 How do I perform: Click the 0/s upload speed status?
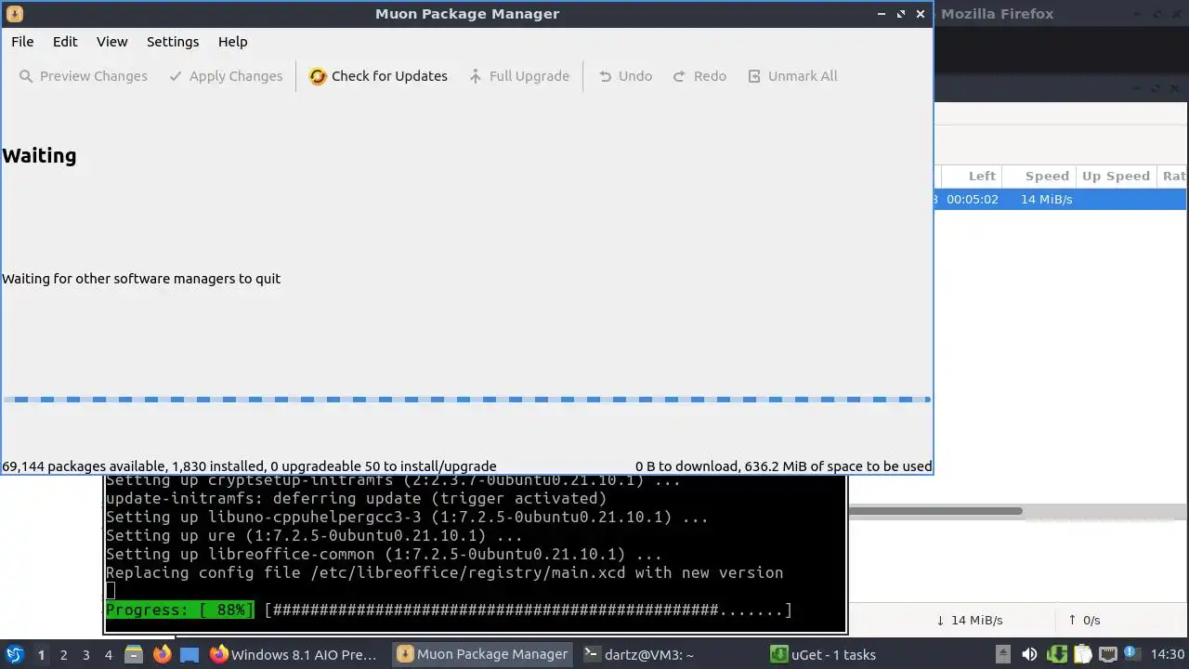coord(1084,620)
